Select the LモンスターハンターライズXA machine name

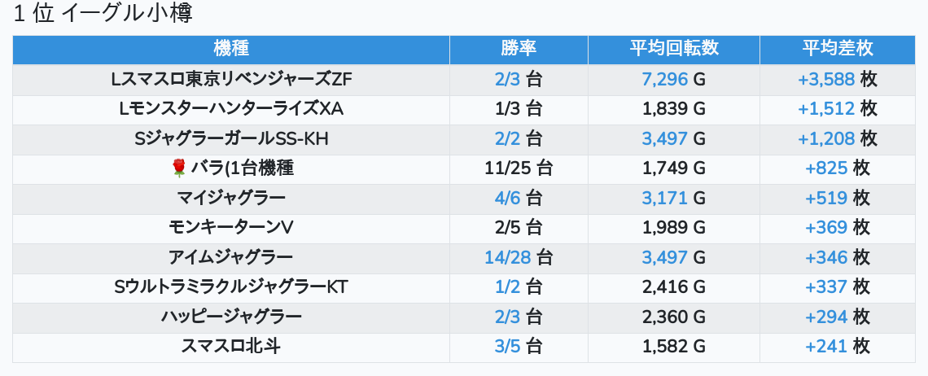tap(231, 109)
